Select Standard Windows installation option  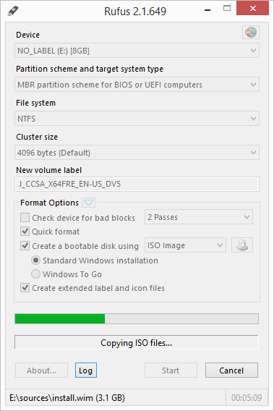35,260
